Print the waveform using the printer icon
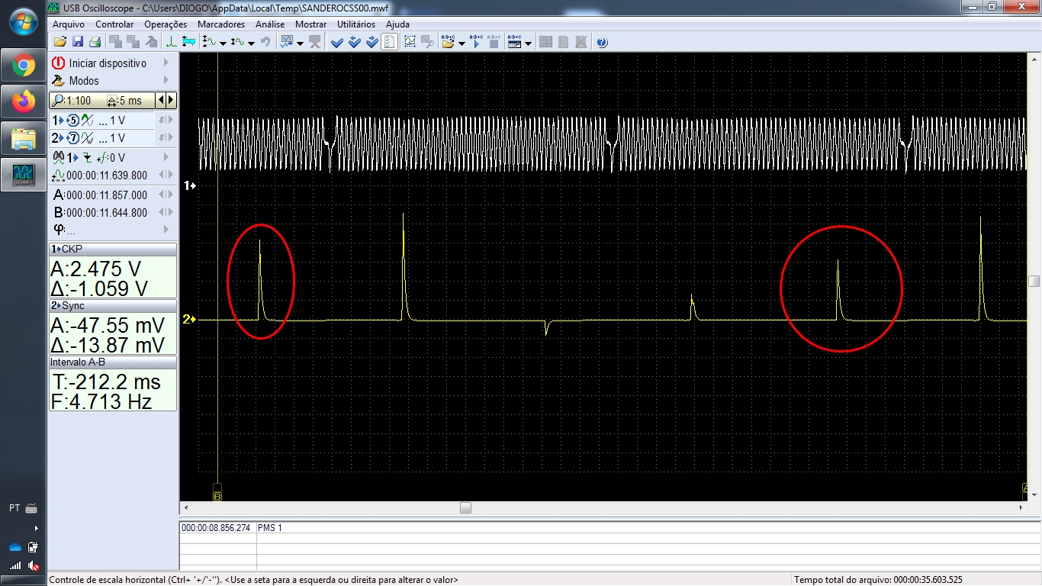Image resolution: width=1042 pixels, height=586 pixels. tap(95, 42)
